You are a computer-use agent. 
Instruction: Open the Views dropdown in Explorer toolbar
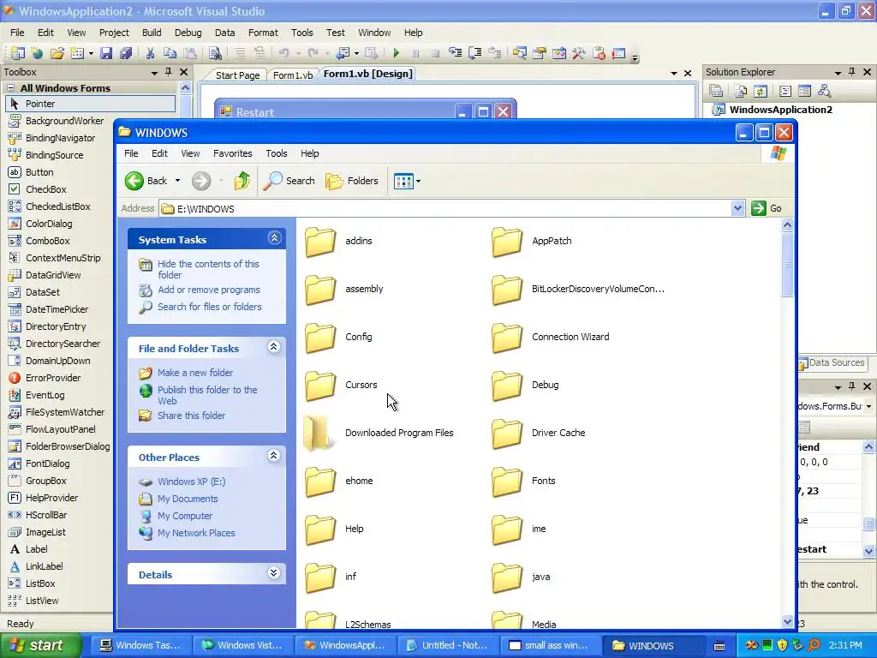pos(418,182)
